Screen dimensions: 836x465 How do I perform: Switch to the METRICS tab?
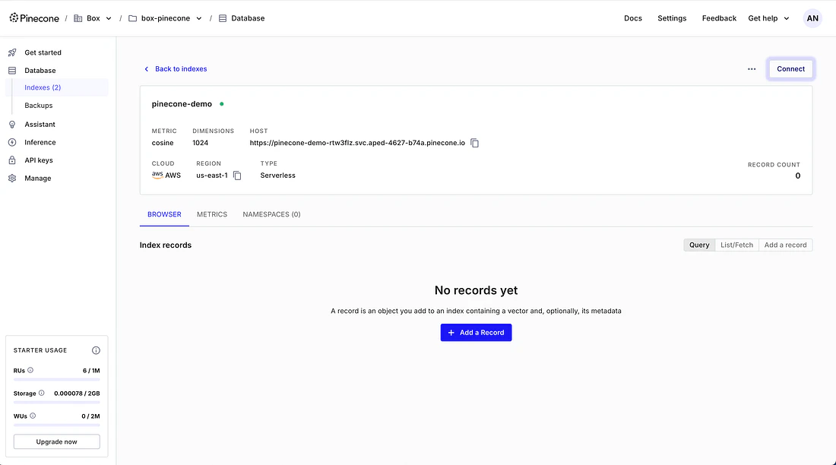212,214
